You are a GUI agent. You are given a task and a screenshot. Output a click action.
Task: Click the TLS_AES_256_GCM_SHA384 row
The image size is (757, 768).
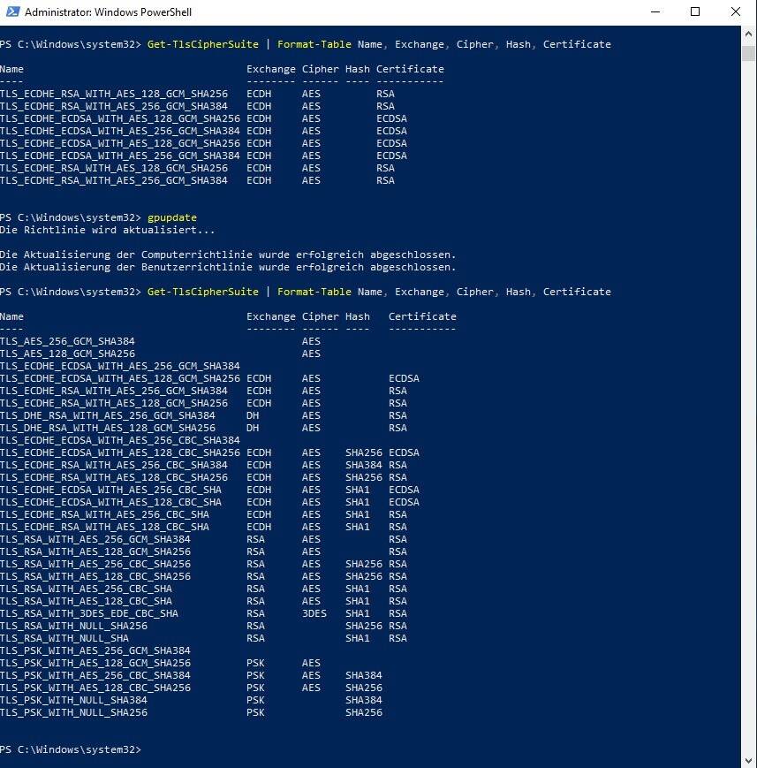point(67,341)
